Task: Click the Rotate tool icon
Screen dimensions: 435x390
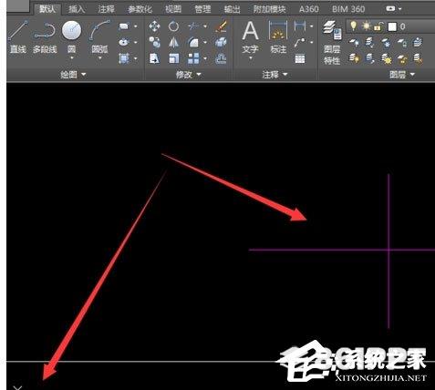Action: click(x=173, y=26)
